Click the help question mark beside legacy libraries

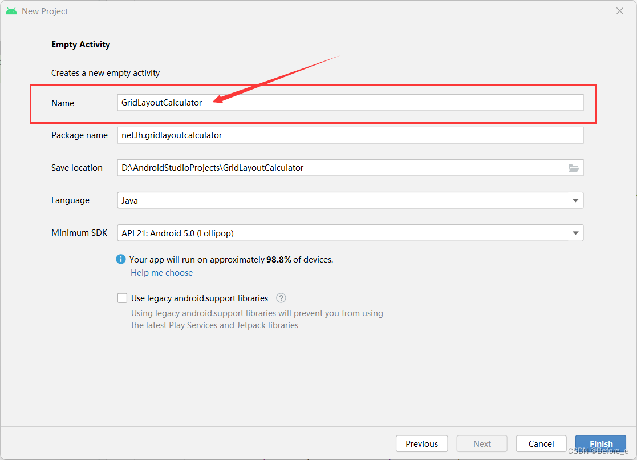pyautogui.click(x=281, y=298)
